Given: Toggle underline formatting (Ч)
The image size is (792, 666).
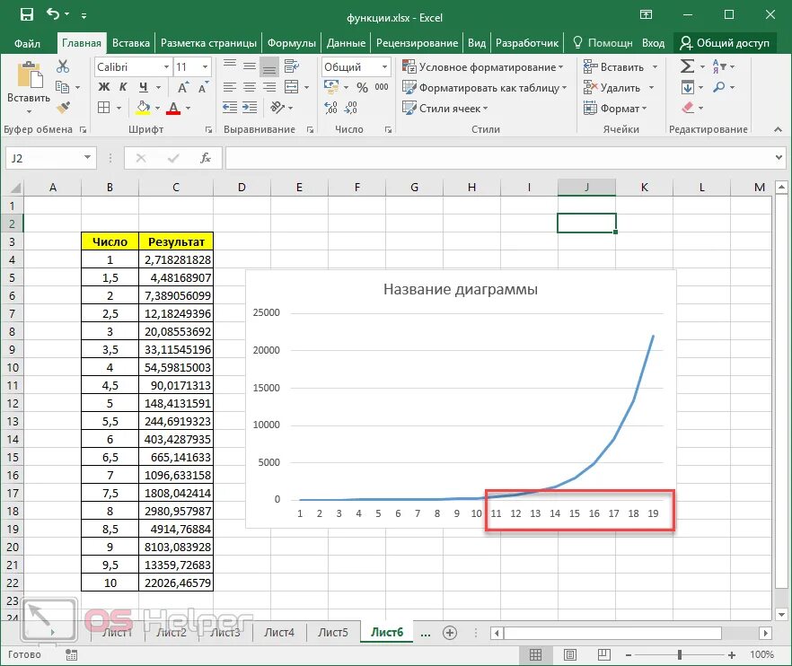Looking at the screenshot, I should click(144, 87).
